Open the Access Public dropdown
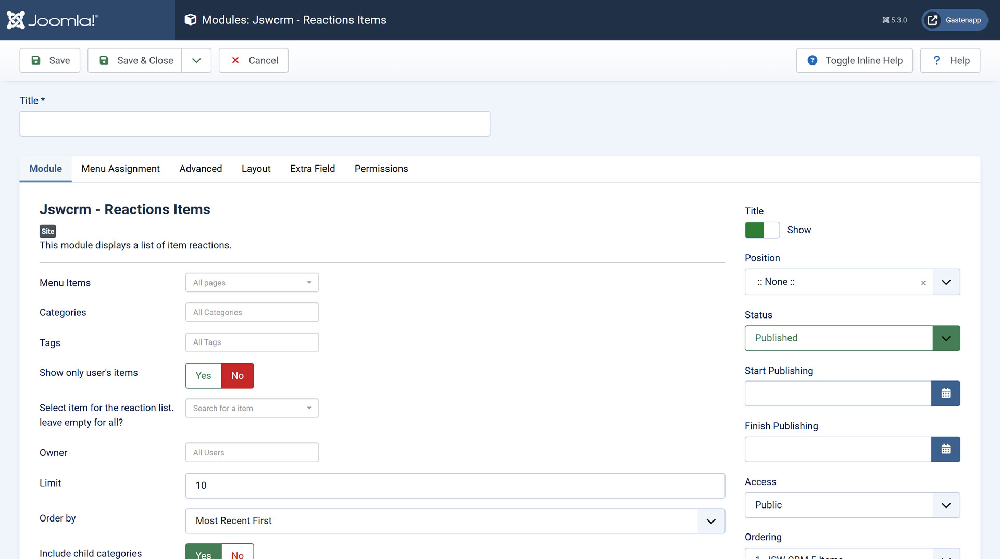 click(x=852, y=505)
